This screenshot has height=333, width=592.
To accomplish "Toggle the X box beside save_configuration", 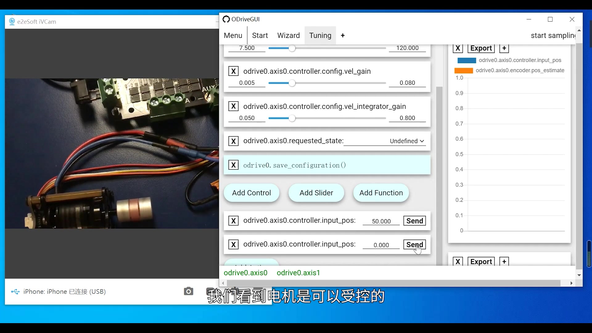I will (233, 165).
